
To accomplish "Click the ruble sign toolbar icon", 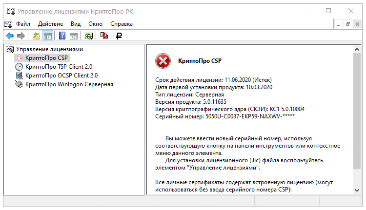I will pos(119,36).
